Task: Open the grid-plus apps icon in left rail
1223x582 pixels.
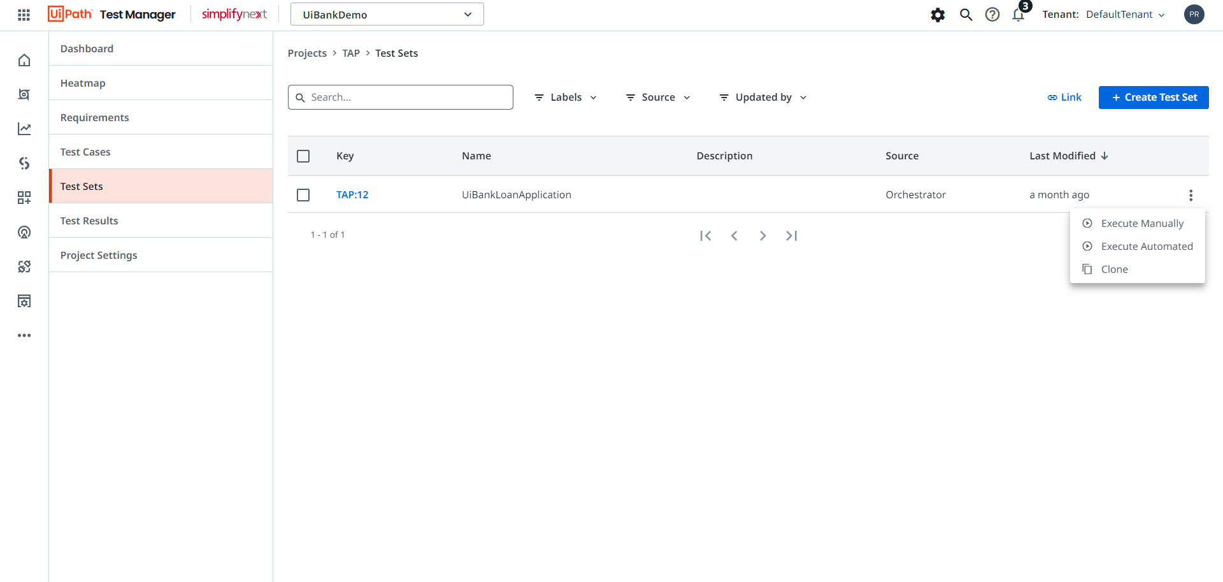Action: pos(24,198)
